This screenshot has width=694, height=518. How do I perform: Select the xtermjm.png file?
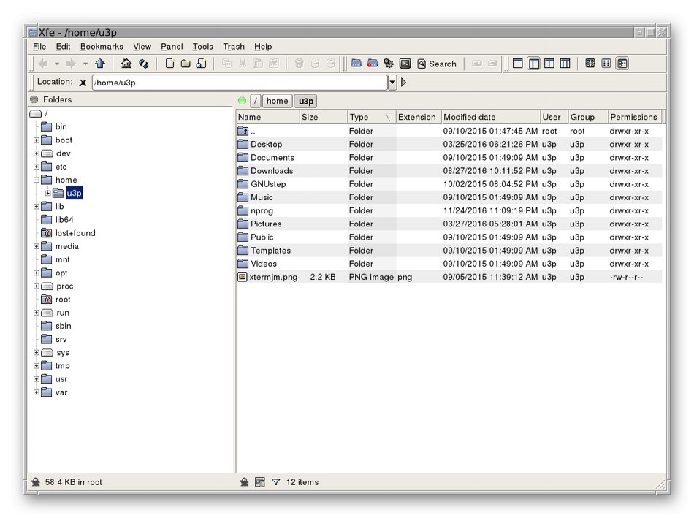273,278
